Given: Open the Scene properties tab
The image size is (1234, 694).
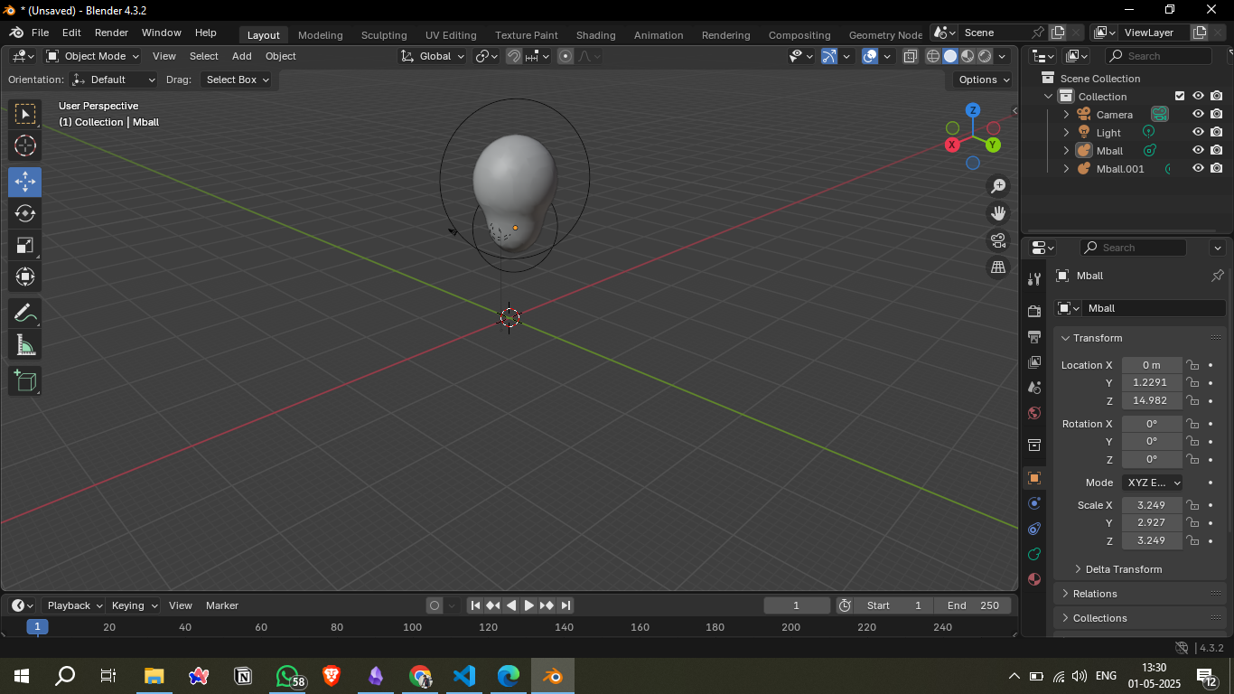Looking at the screenshot, I should click(x=1035, y=388).
